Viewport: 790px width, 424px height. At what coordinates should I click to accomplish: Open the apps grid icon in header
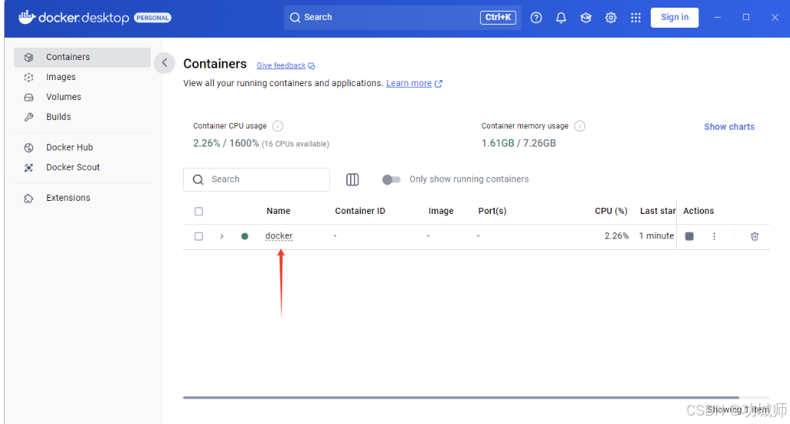[x=636, y=18]
